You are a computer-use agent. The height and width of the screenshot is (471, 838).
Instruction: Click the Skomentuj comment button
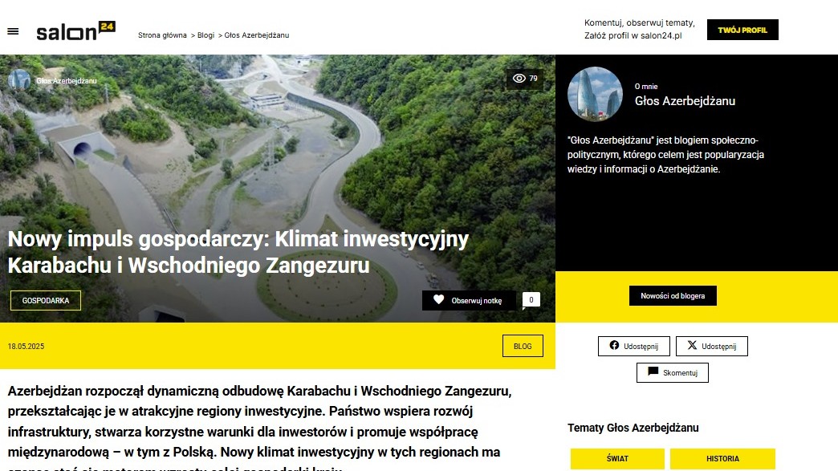tap(673, 373)
